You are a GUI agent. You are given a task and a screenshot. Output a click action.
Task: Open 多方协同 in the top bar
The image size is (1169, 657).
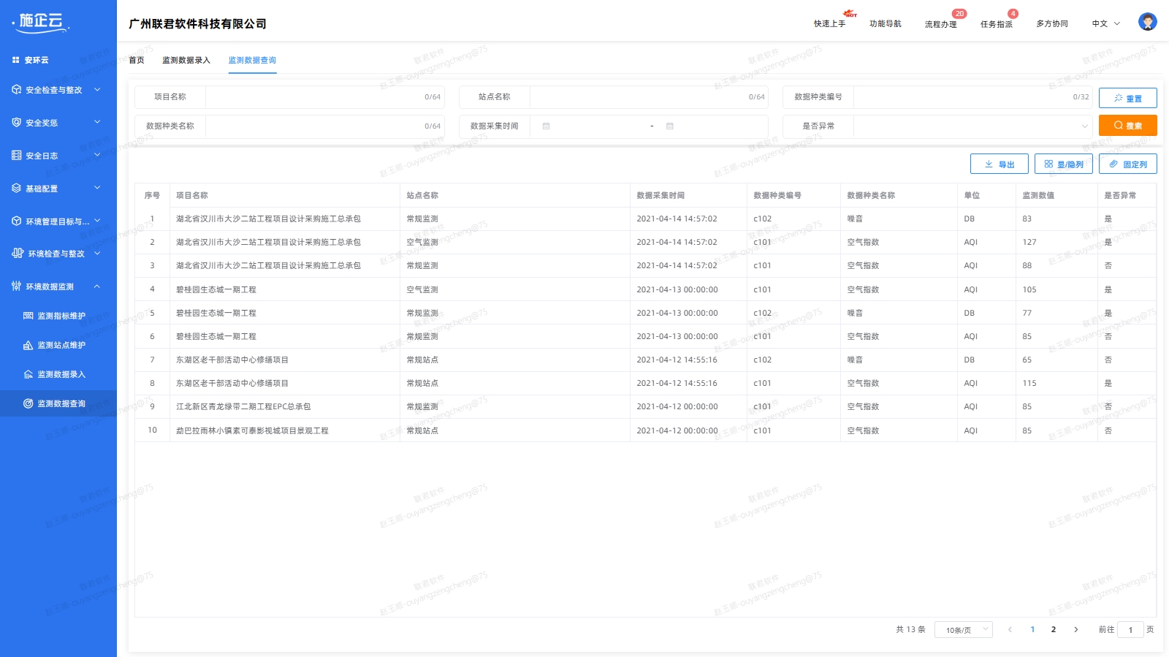[1052, 23]
